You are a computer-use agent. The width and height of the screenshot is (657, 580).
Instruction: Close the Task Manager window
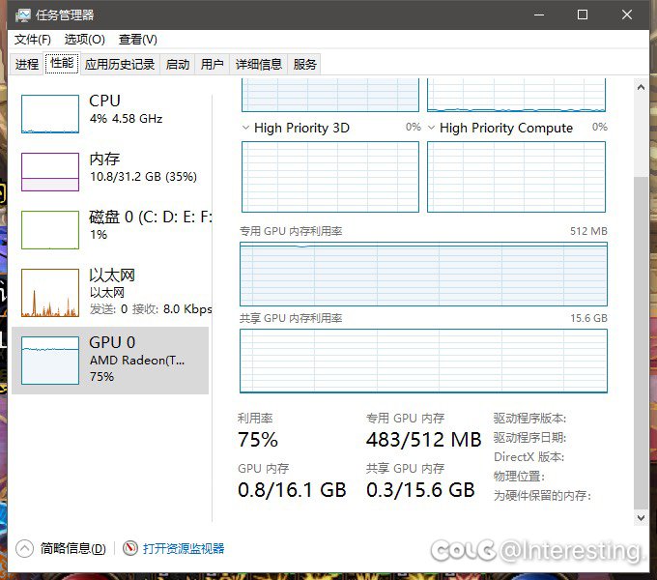click(627, 14)
